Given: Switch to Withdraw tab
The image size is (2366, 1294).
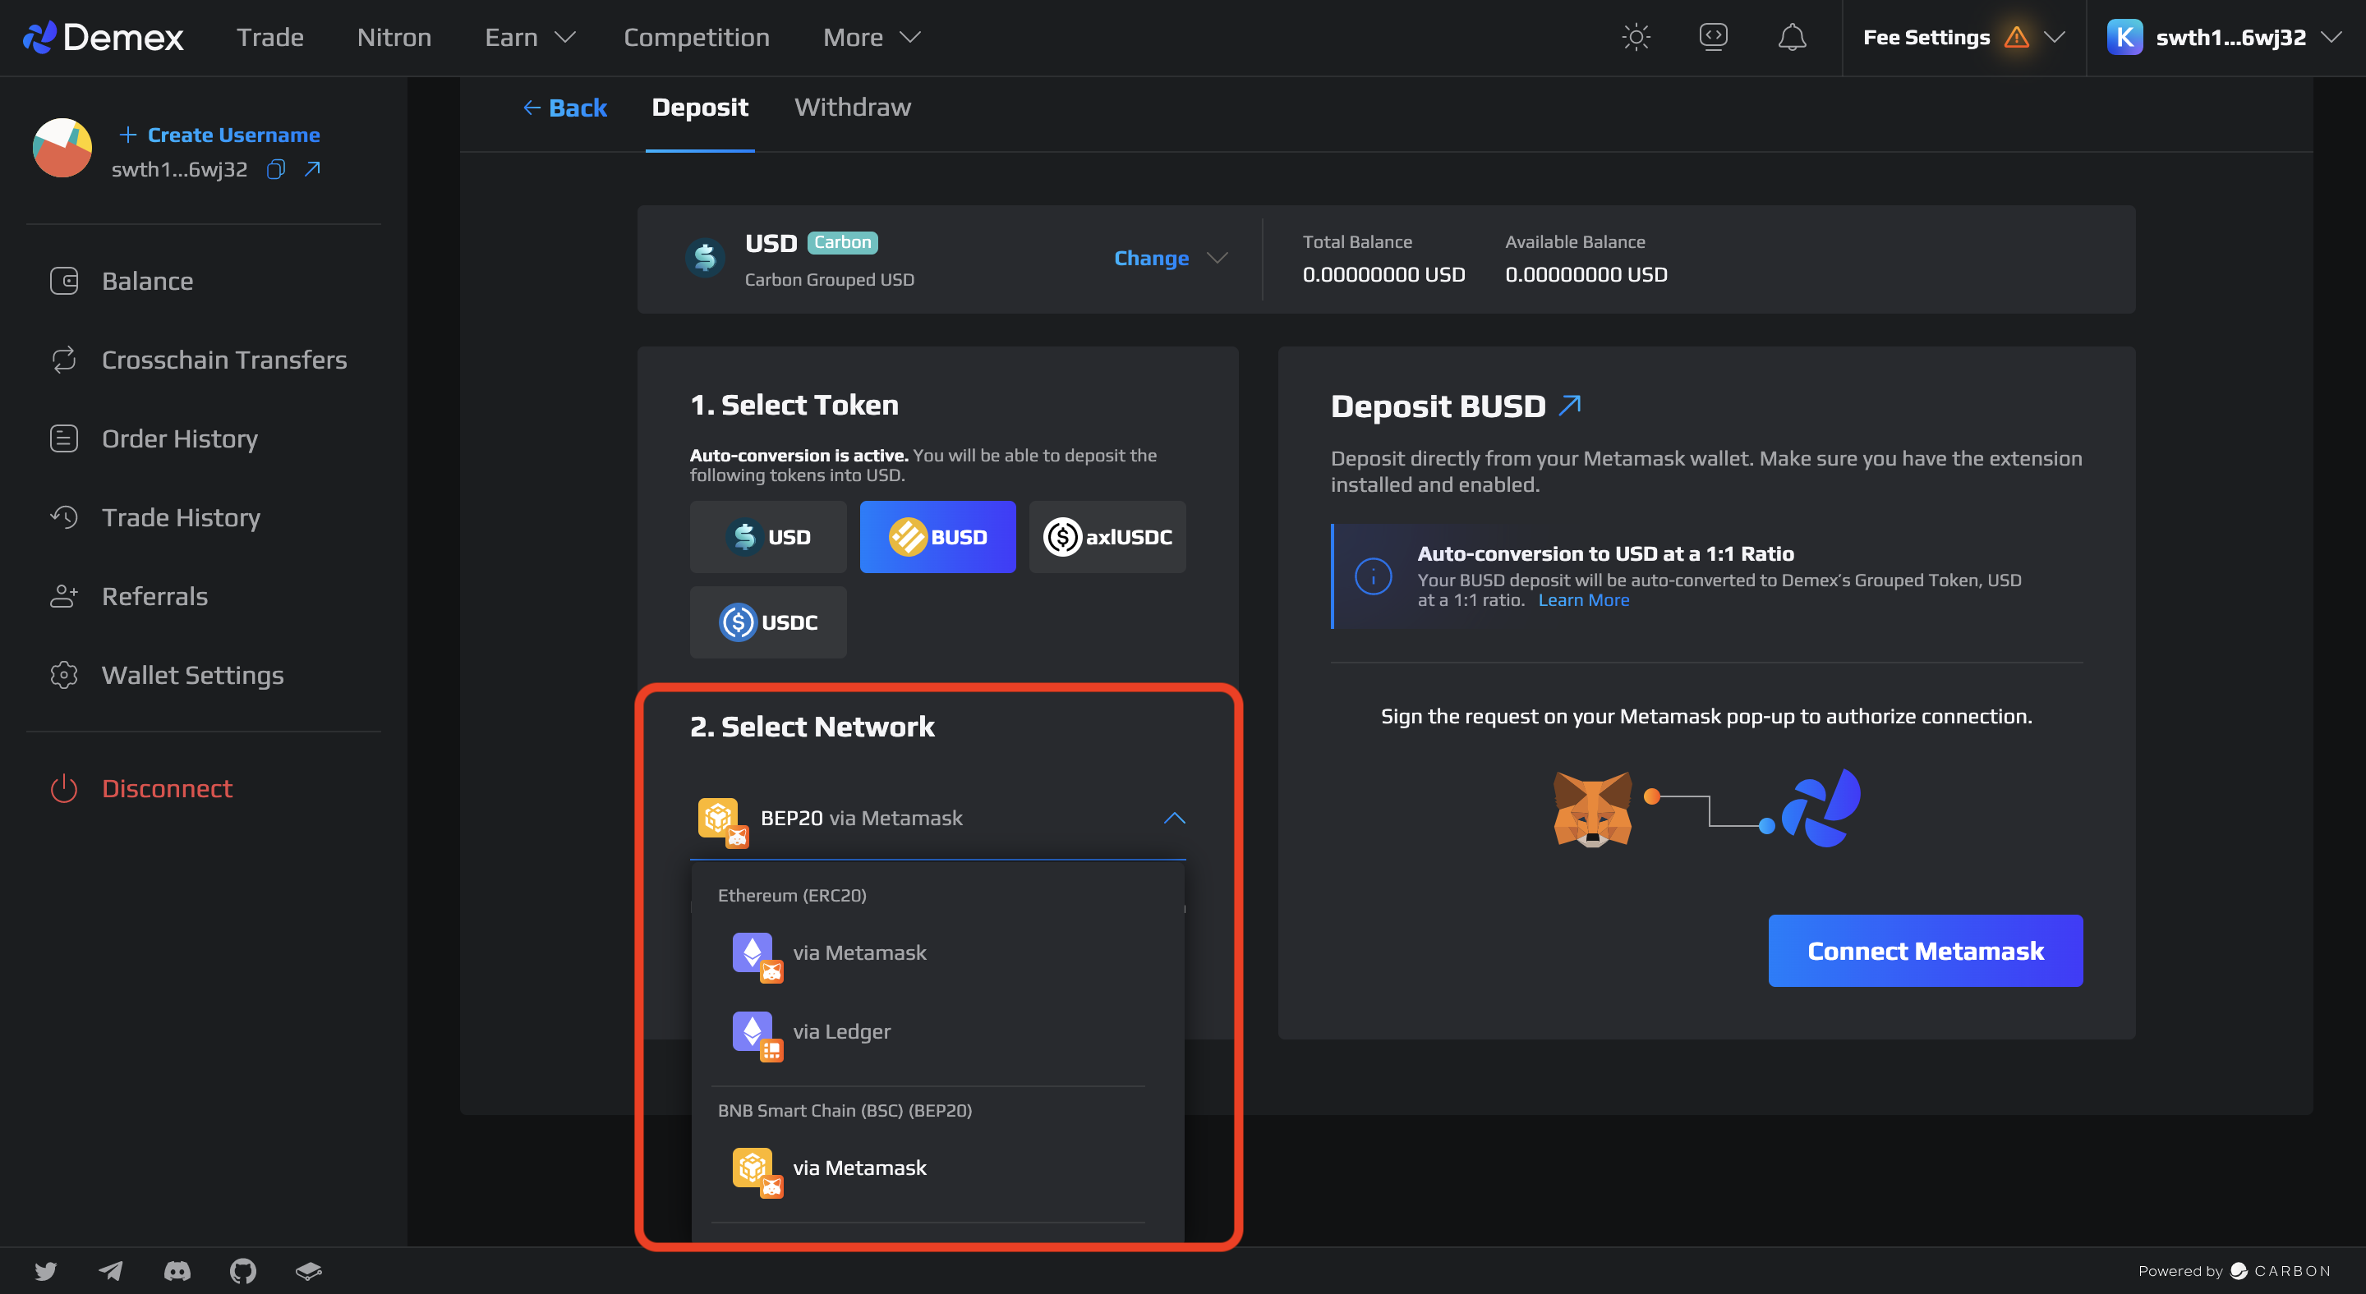Looking at the screenshot, I should click(851, 108).
